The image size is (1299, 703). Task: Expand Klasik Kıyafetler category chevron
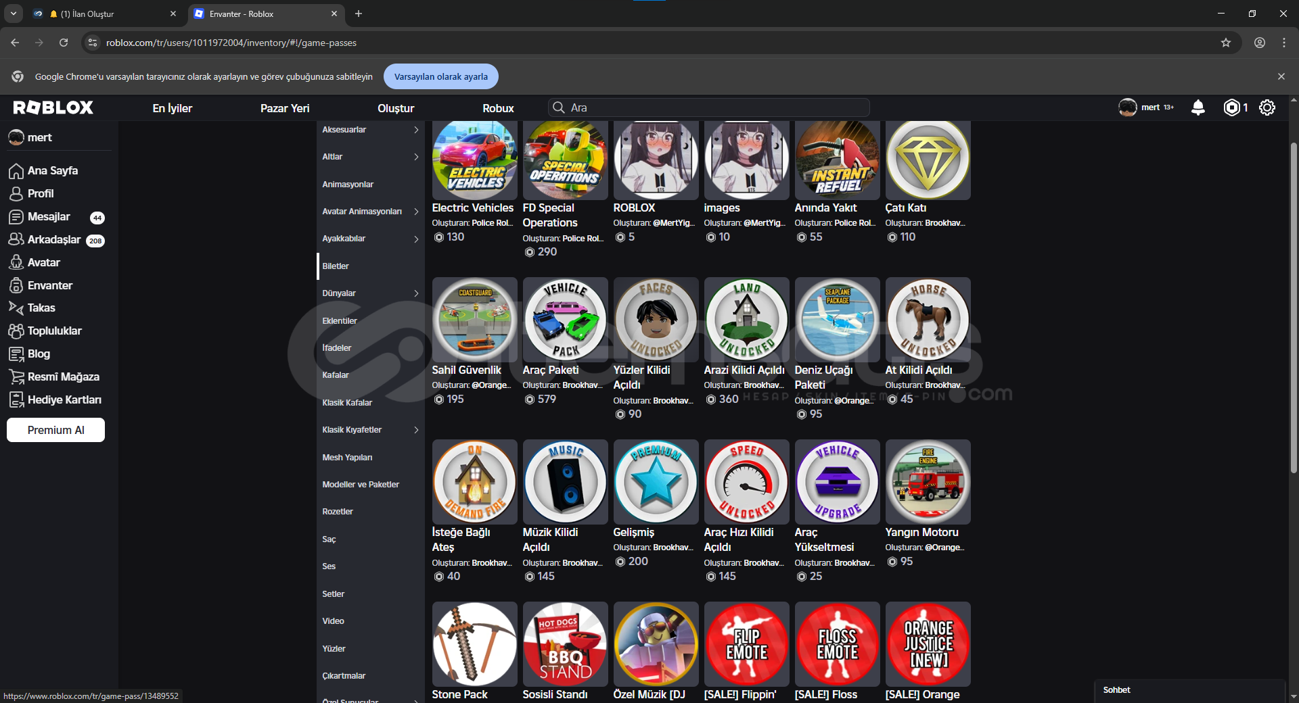pos(416,430)
